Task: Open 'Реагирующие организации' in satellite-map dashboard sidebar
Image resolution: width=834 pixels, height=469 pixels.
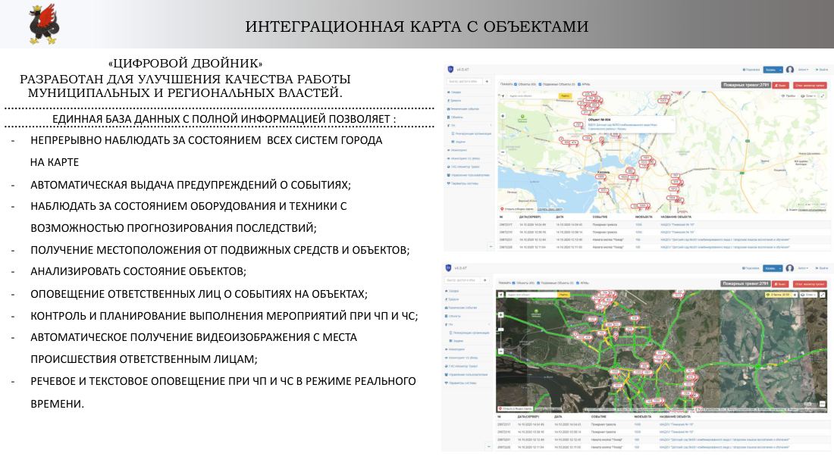Action: click(469, 333)
